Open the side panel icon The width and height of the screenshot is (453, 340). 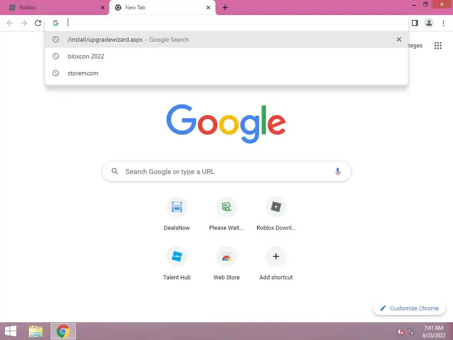[415, 23]
